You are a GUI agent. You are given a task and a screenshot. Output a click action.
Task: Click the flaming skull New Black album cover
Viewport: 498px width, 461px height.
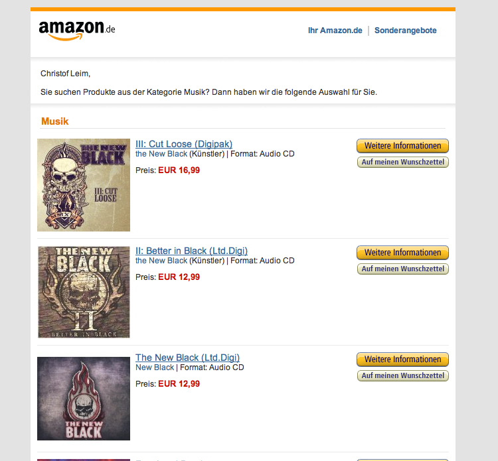[84, 399]
